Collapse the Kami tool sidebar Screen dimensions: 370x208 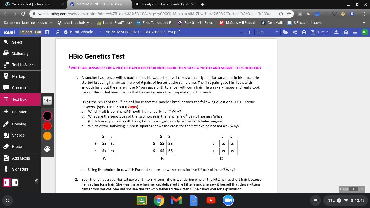(x=36, y=181)
